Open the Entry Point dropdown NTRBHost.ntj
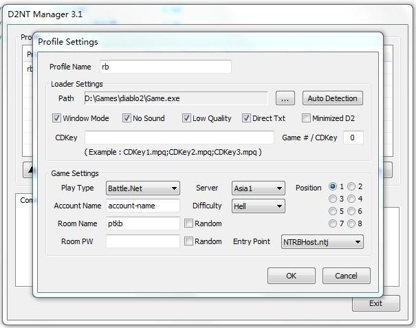The image size is (416, 328). point(322,242)
